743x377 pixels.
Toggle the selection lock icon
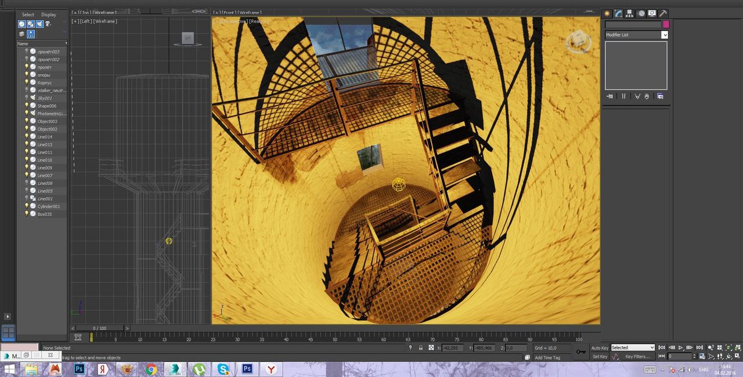pos(420,348)
